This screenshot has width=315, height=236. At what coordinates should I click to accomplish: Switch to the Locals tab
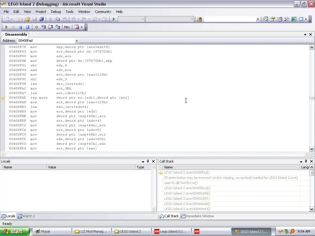click(8, 216)
